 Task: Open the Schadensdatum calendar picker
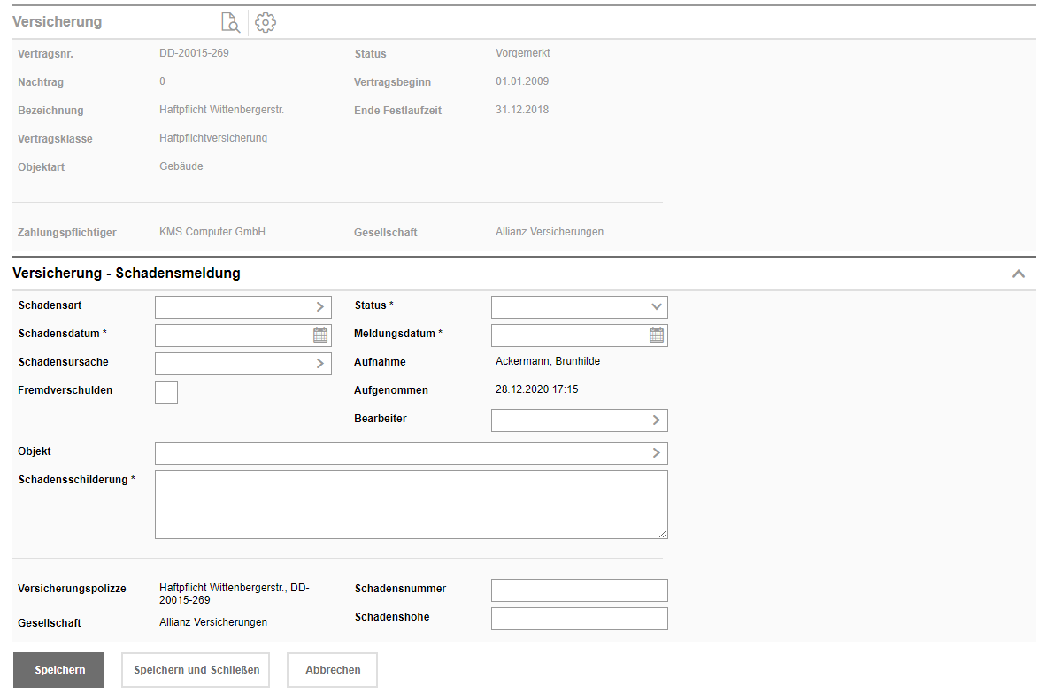pyautogui.click(x=320, y=335)
